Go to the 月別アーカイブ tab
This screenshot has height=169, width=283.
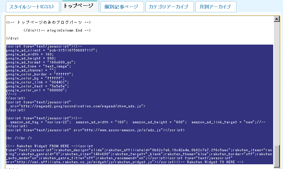point(216,7)
